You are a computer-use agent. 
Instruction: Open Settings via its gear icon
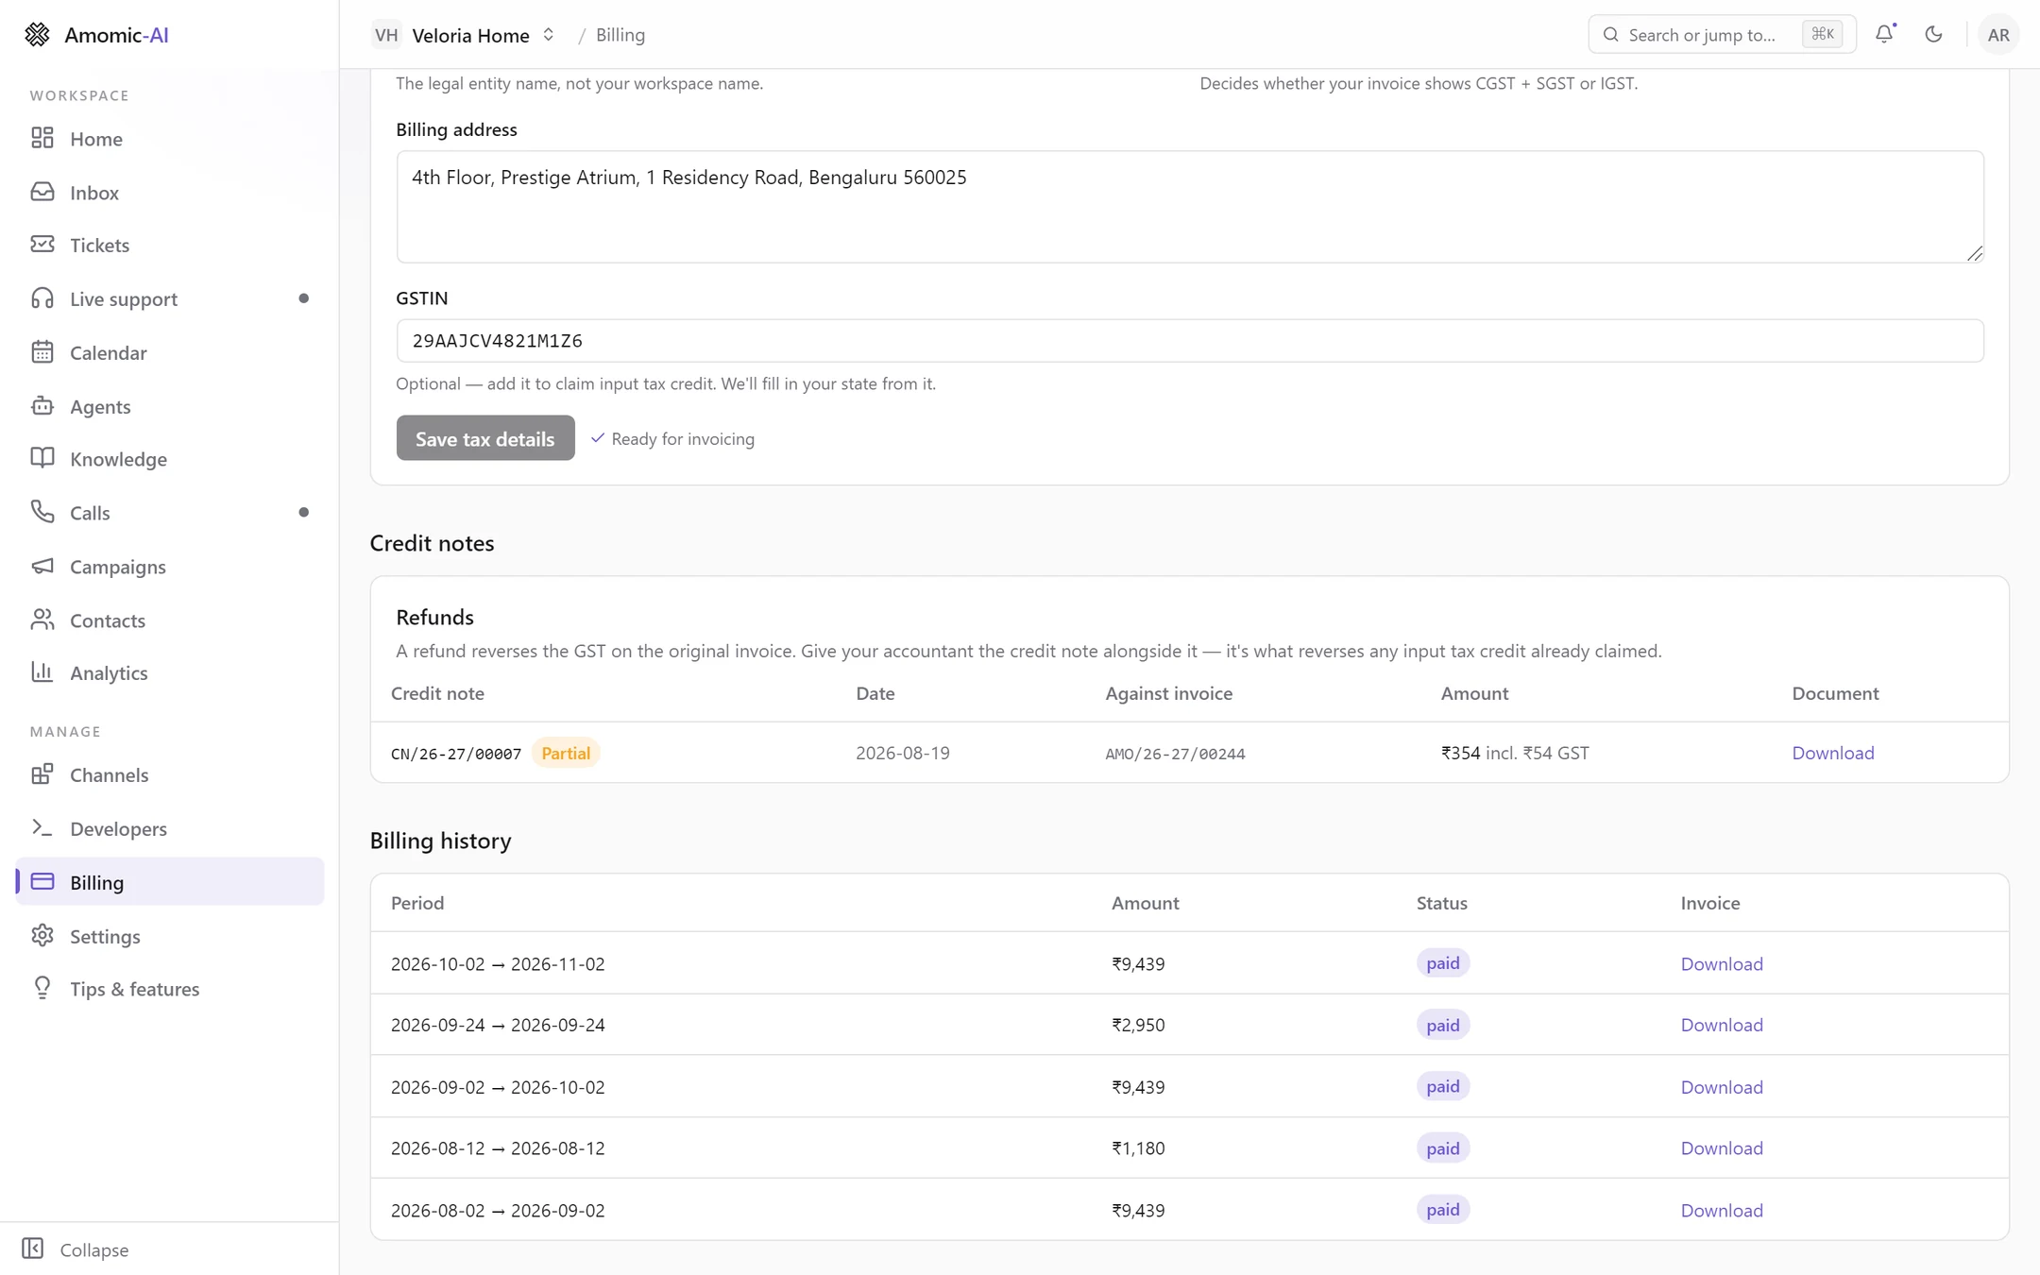[x=42, y=936]
